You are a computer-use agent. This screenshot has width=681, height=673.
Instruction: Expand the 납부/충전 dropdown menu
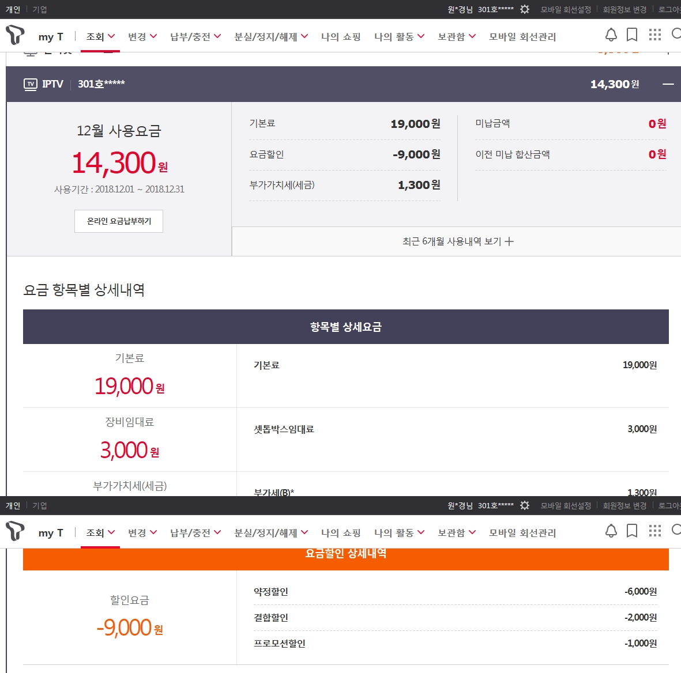tap(195, 37)
